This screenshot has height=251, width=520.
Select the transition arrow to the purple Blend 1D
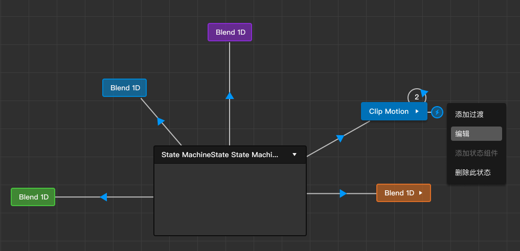(230, 95)
